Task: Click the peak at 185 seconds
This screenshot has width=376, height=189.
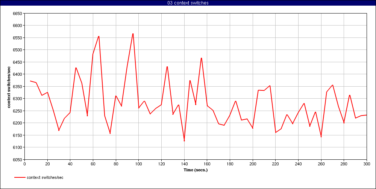Action: pyautogui.click(x=236, y=101)
